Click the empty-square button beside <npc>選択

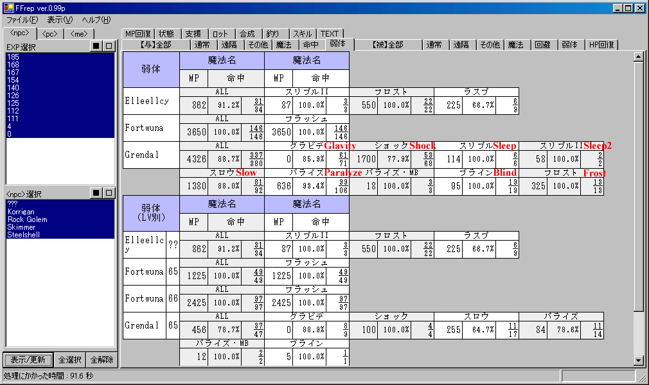point(109,193)
